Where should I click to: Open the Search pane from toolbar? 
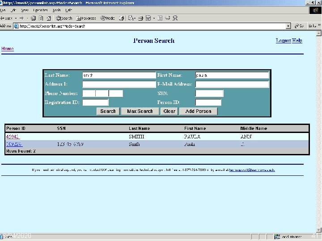[64, 18]
